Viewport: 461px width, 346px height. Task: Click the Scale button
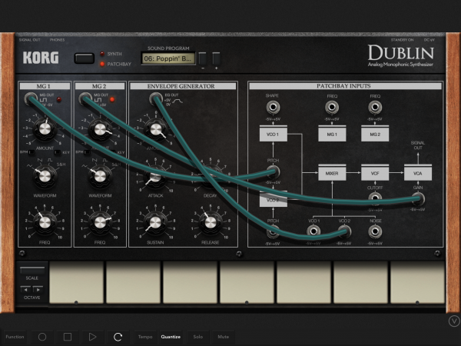pos(32,270)
